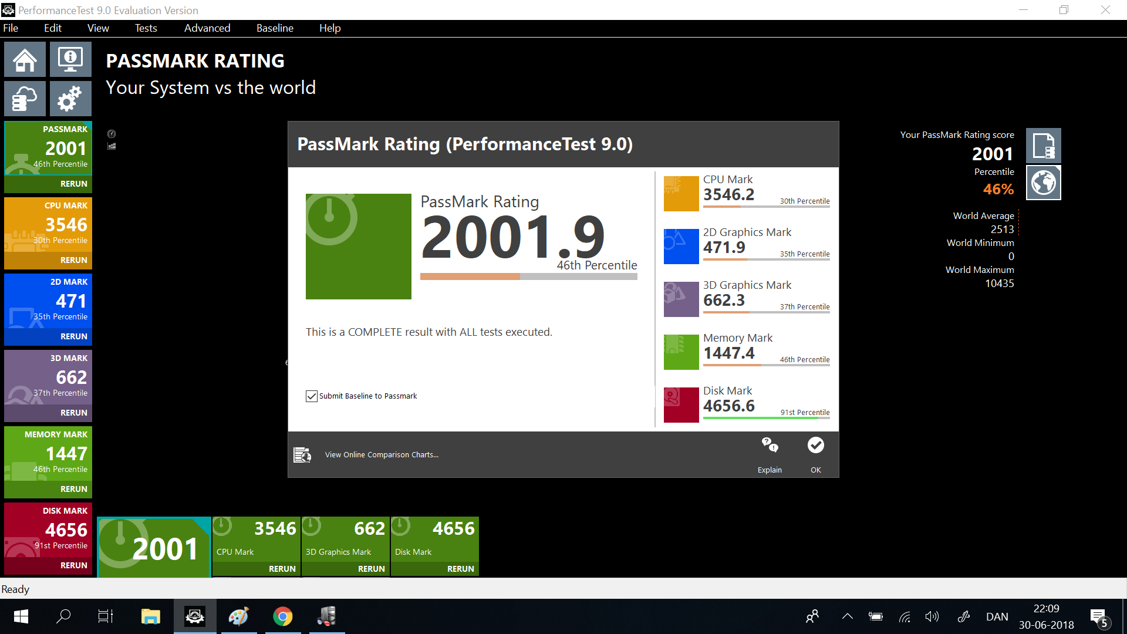Open the Baseline menu
Image resolution: width=1127 pixels, height=634 pixels.
274,28
